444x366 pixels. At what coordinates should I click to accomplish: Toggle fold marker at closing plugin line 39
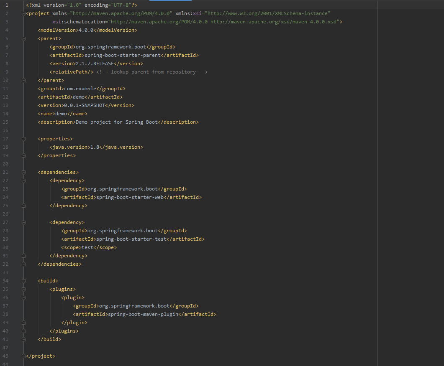pos(24,323)
